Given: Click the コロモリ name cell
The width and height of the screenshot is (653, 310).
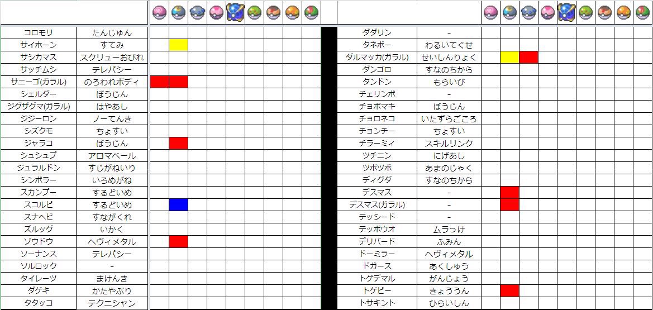Looking at the screenshot, I should (x=39, y=32).
